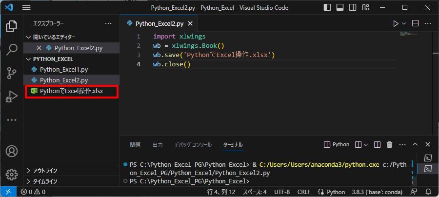Open editor more actions ellipsis
Screen dimensions: 439x197
(427, 24)
